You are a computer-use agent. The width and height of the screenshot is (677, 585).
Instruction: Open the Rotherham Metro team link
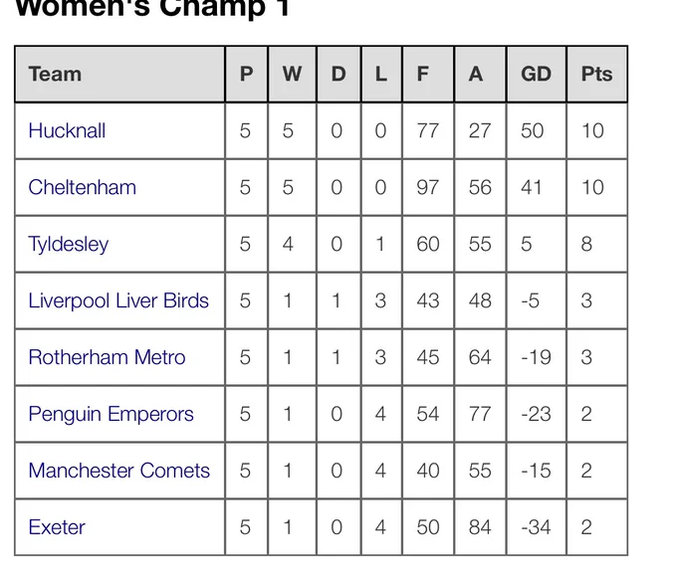coord(108,357)
